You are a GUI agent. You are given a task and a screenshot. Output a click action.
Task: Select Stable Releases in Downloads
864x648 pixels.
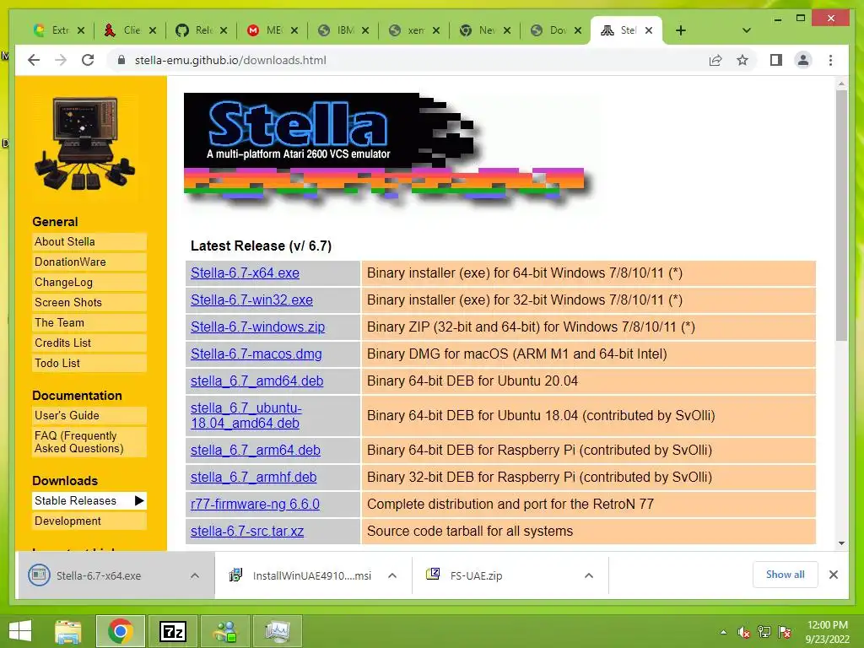pyautogui.click(x=89, y=500)
